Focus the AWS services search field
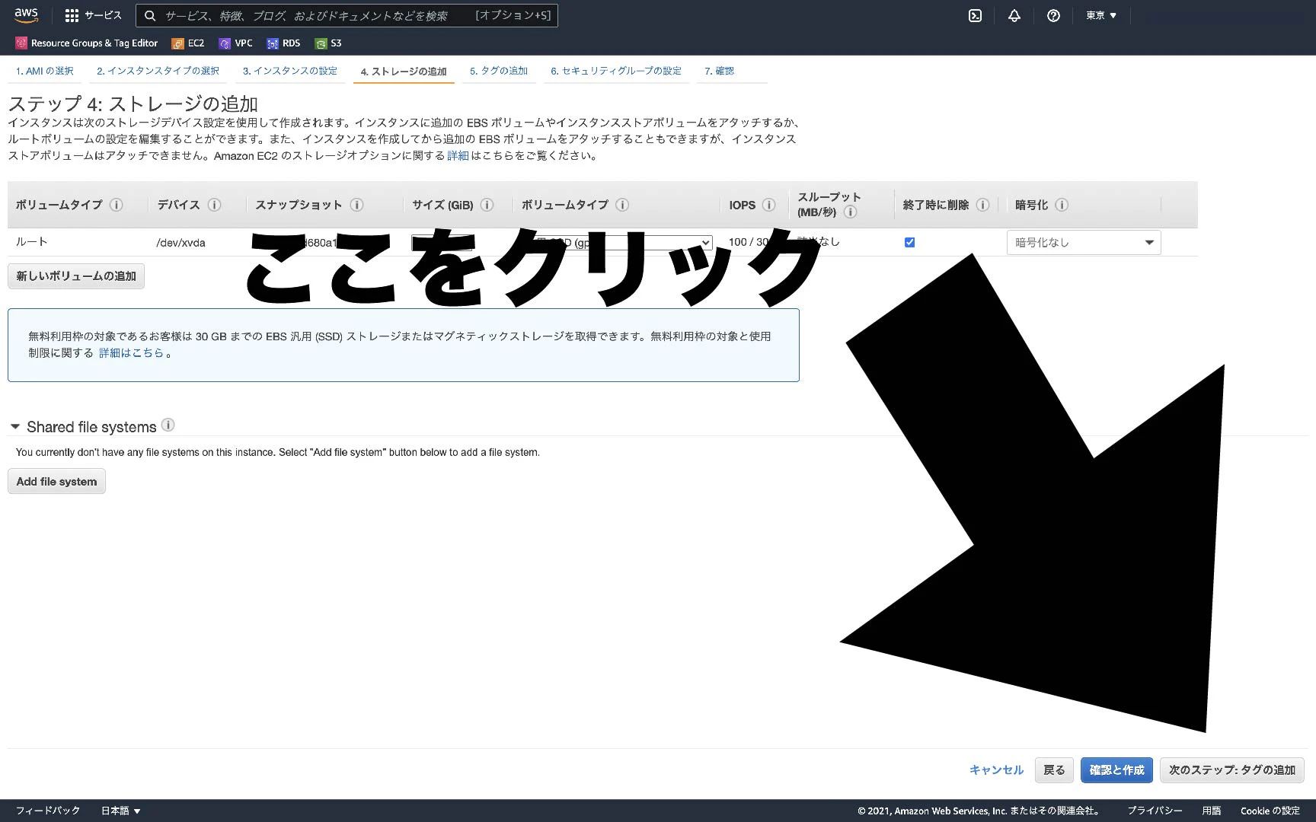The image size is (1316, 822). 347,15
